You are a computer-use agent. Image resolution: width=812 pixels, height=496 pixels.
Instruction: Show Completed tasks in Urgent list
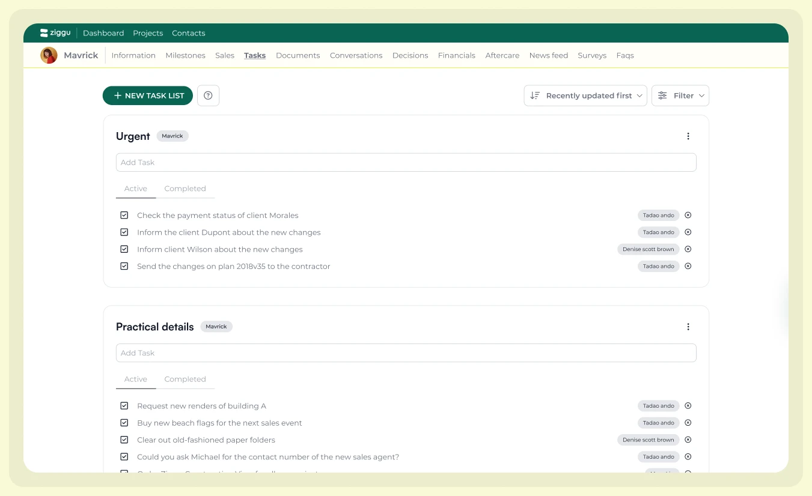(185, 189)
